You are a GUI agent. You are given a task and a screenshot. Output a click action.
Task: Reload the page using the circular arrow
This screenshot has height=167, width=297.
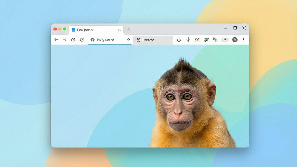point(73,40)
